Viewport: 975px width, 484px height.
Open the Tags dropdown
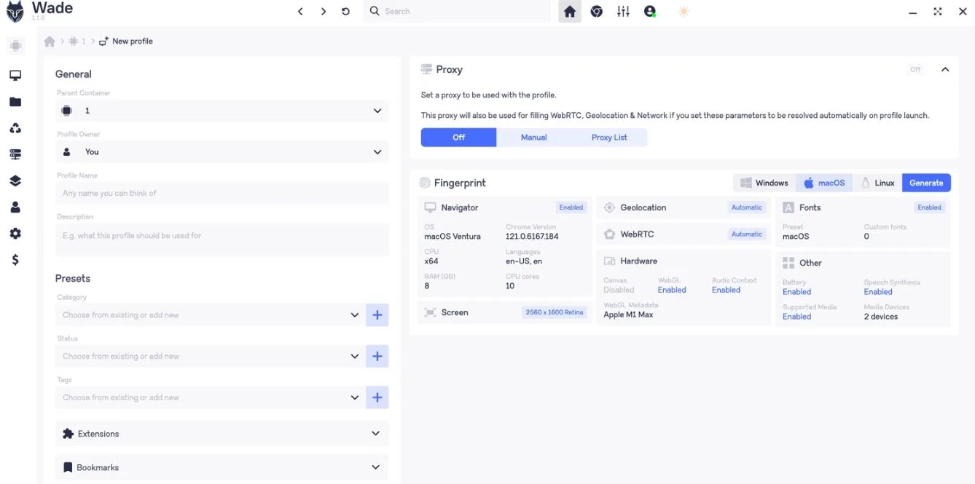tap(210, 398)
